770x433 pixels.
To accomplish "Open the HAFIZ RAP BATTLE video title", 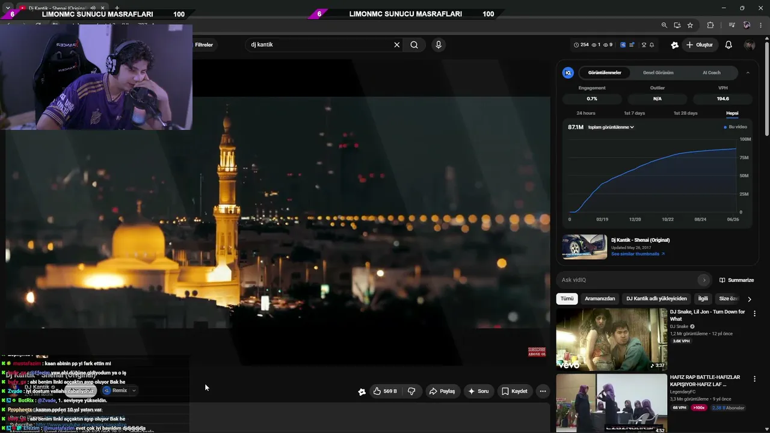I will (705, 381).
